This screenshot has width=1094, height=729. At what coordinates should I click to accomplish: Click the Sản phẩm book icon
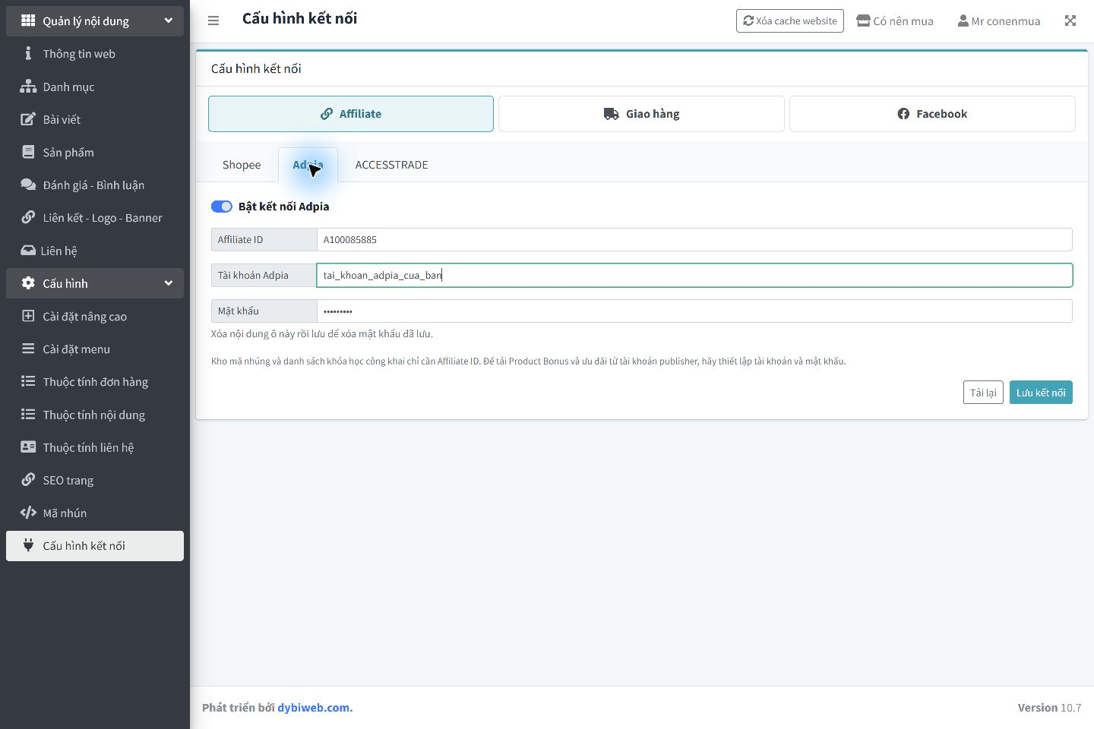click(28, 152)
